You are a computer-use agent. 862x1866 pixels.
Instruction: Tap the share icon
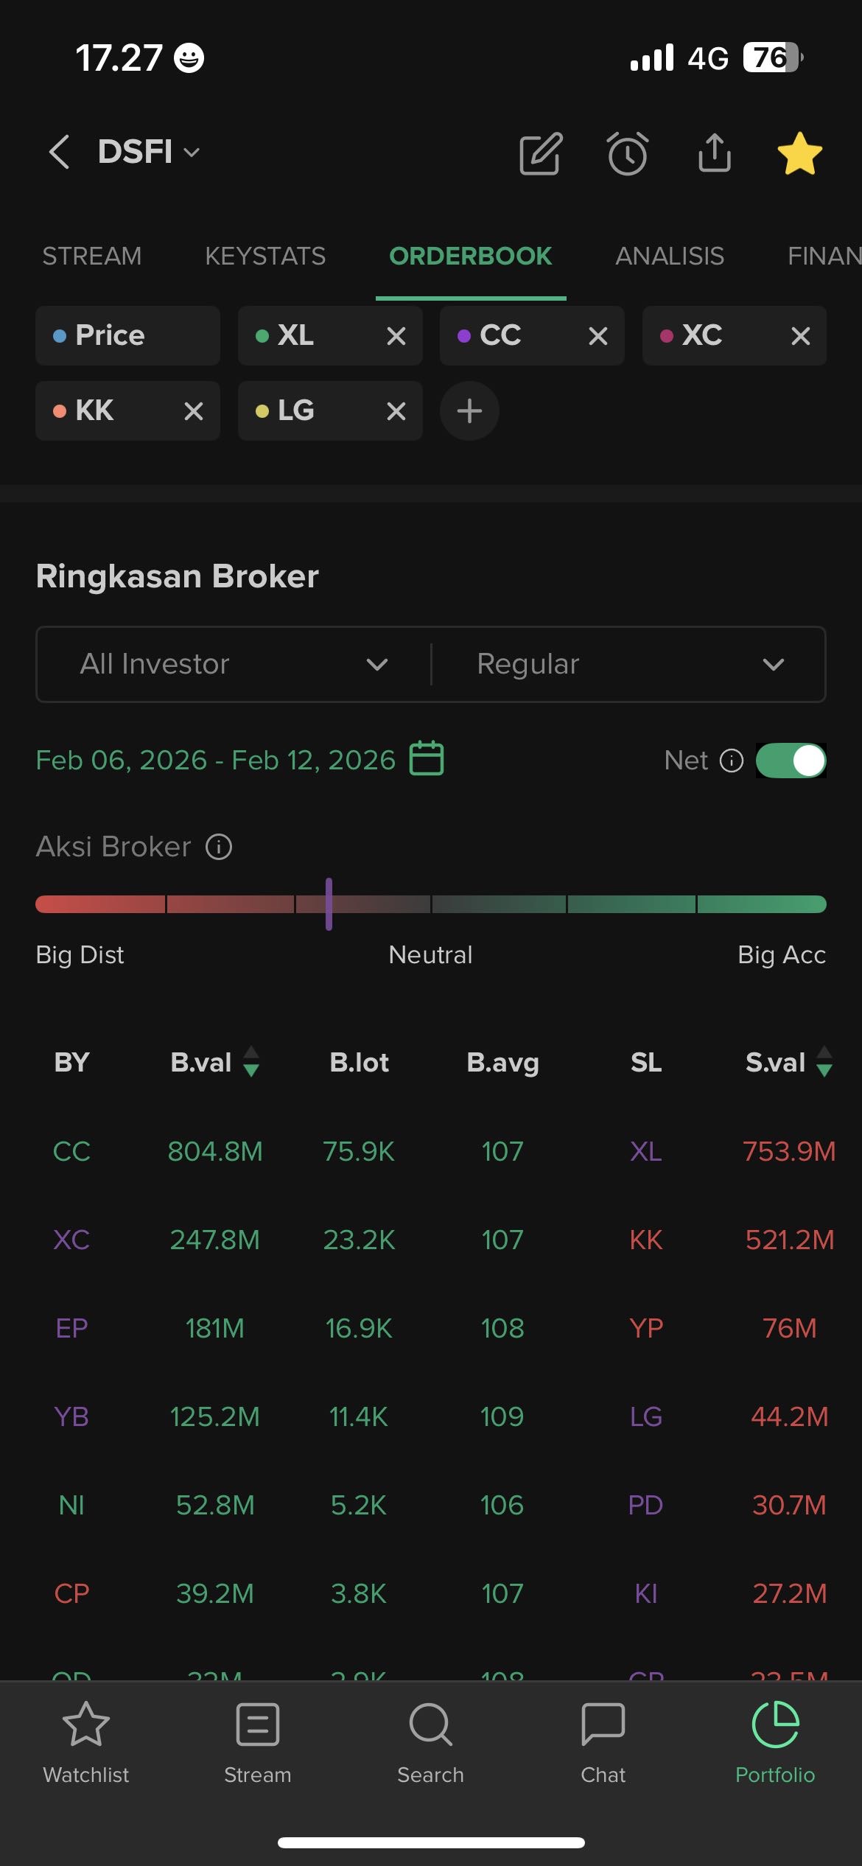[714, 153]
